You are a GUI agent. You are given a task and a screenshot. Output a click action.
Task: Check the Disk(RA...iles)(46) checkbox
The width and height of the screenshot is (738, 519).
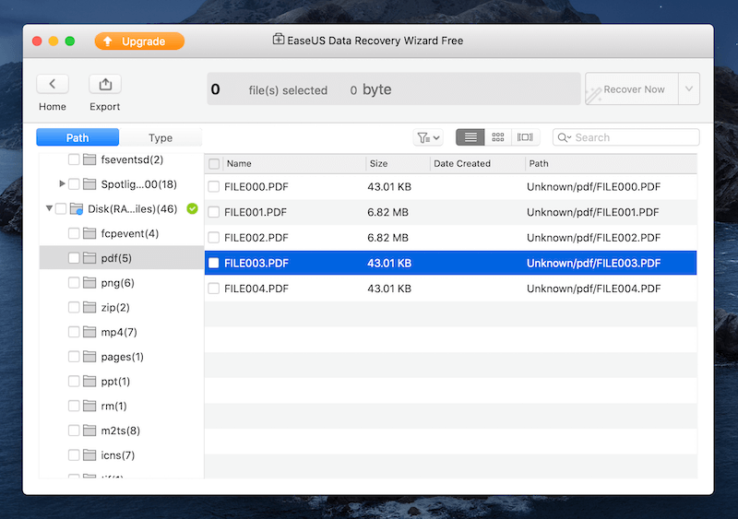point(61,208)
